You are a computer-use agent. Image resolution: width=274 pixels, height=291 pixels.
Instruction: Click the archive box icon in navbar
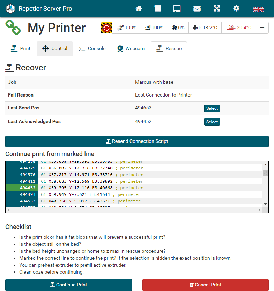[158, 9]
